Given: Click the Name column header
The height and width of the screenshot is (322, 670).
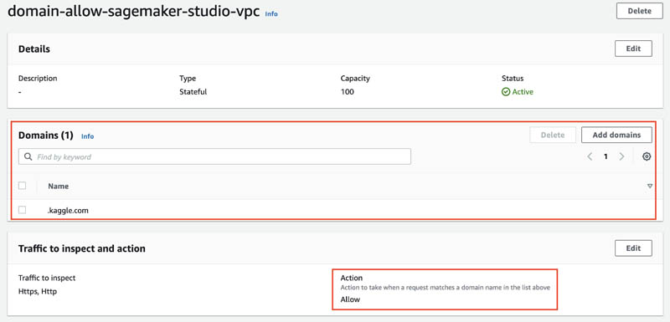Looking at the screenshot, I should click(58, 186).
